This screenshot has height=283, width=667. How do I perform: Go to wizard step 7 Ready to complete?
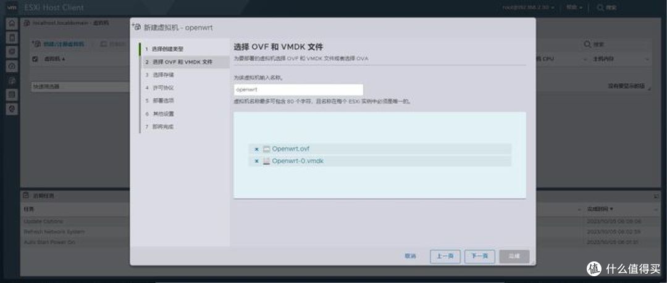coord(185,126)
